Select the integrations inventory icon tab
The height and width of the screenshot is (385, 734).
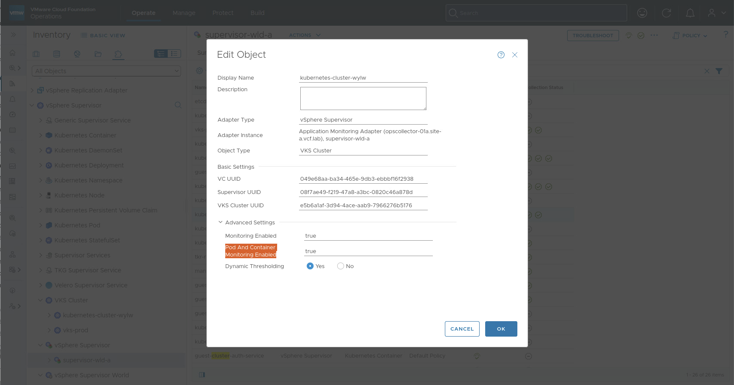pos(118,54)
